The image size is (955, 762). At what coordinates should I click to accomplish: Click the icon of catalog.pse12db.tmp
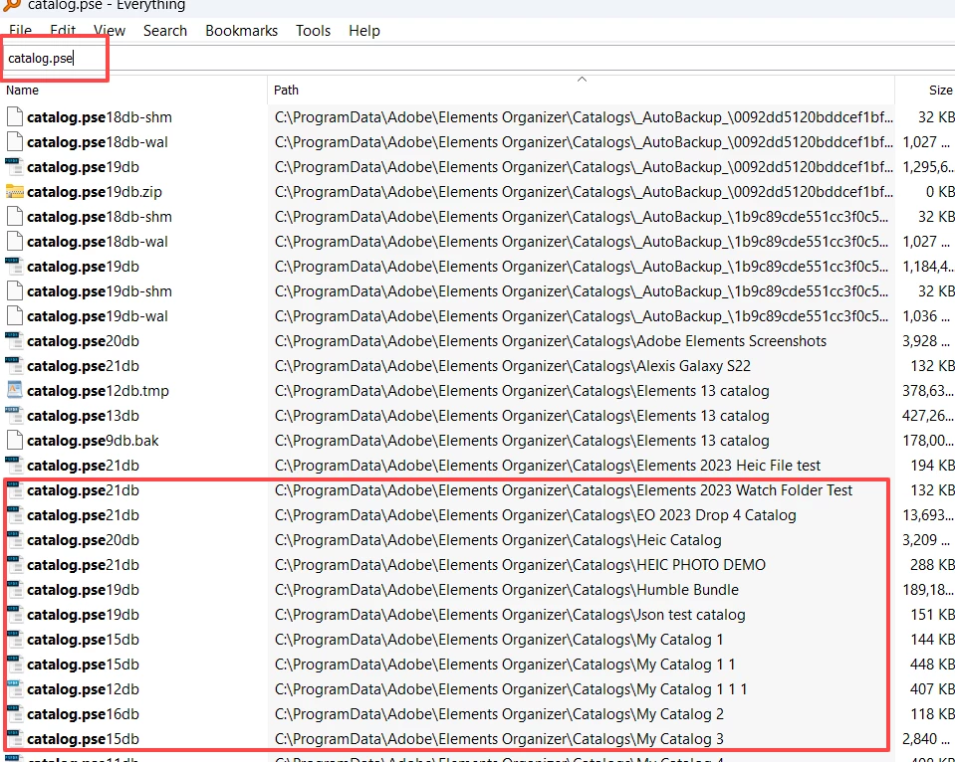point(15,391)
